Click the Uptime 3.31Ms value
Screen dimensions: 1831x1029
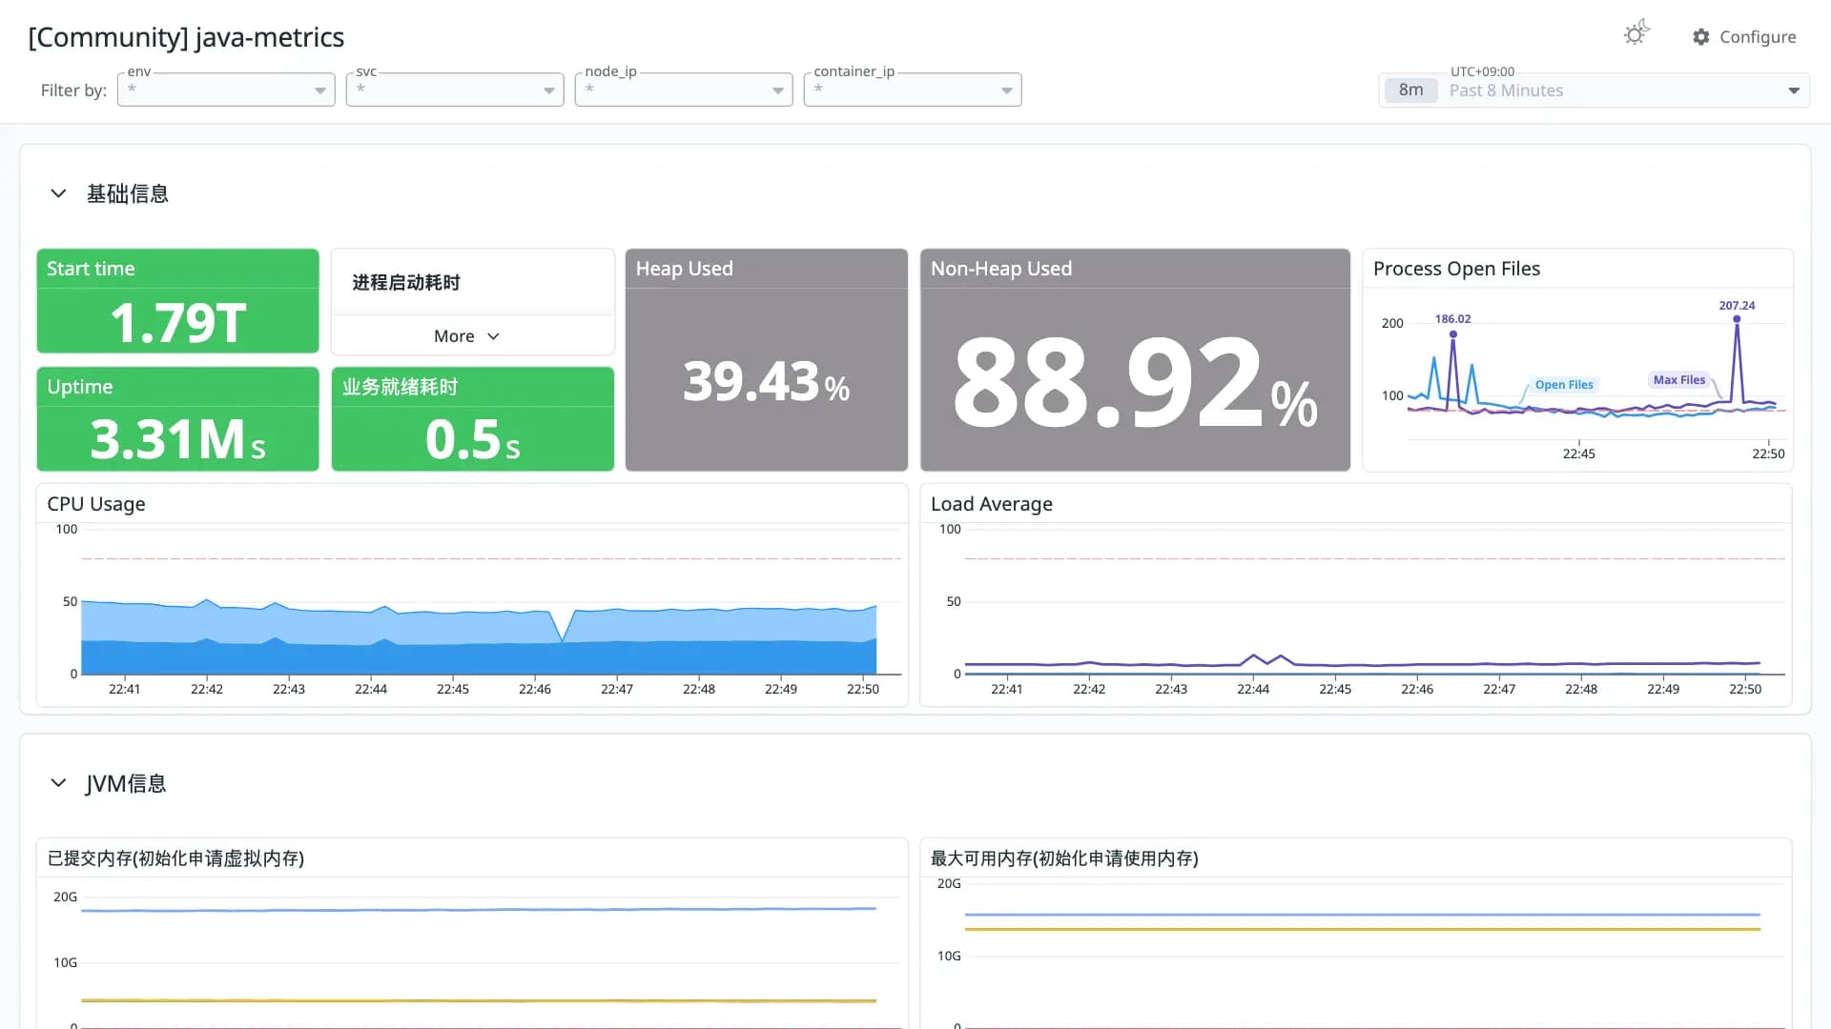(x=177, y=439)
